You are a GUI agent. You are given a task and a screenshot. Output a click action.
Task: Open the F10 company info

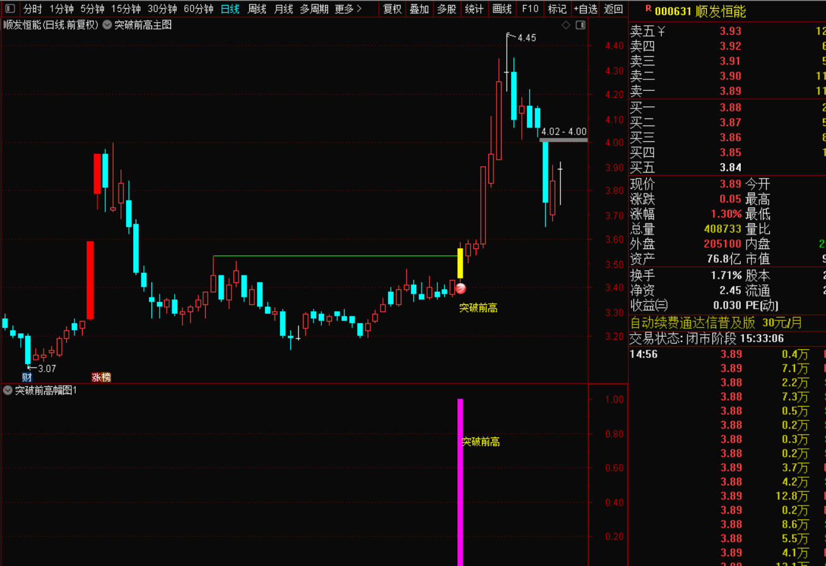pos(530,9)
